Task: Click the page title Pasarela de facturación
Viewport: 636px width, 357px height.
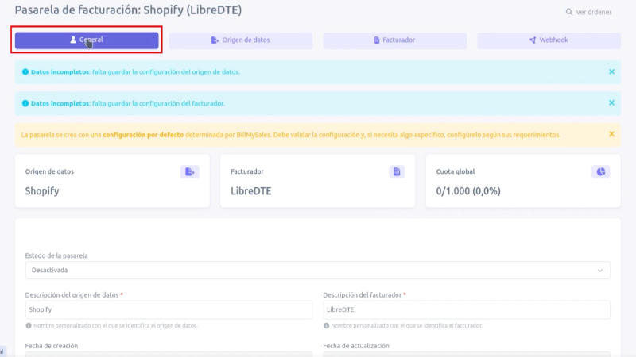Action: pyautogui.click(x=128, y=10)
